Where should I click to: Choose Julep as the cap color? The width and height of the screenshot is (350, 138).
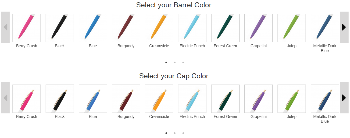coord(292,99)
